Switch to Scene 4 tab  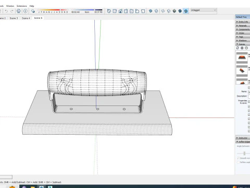pyautogui.click(x=26, y=18)
